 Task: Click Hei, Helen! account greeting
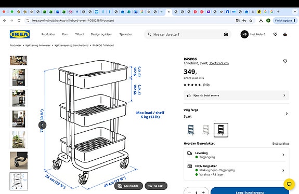coord(257,34)
